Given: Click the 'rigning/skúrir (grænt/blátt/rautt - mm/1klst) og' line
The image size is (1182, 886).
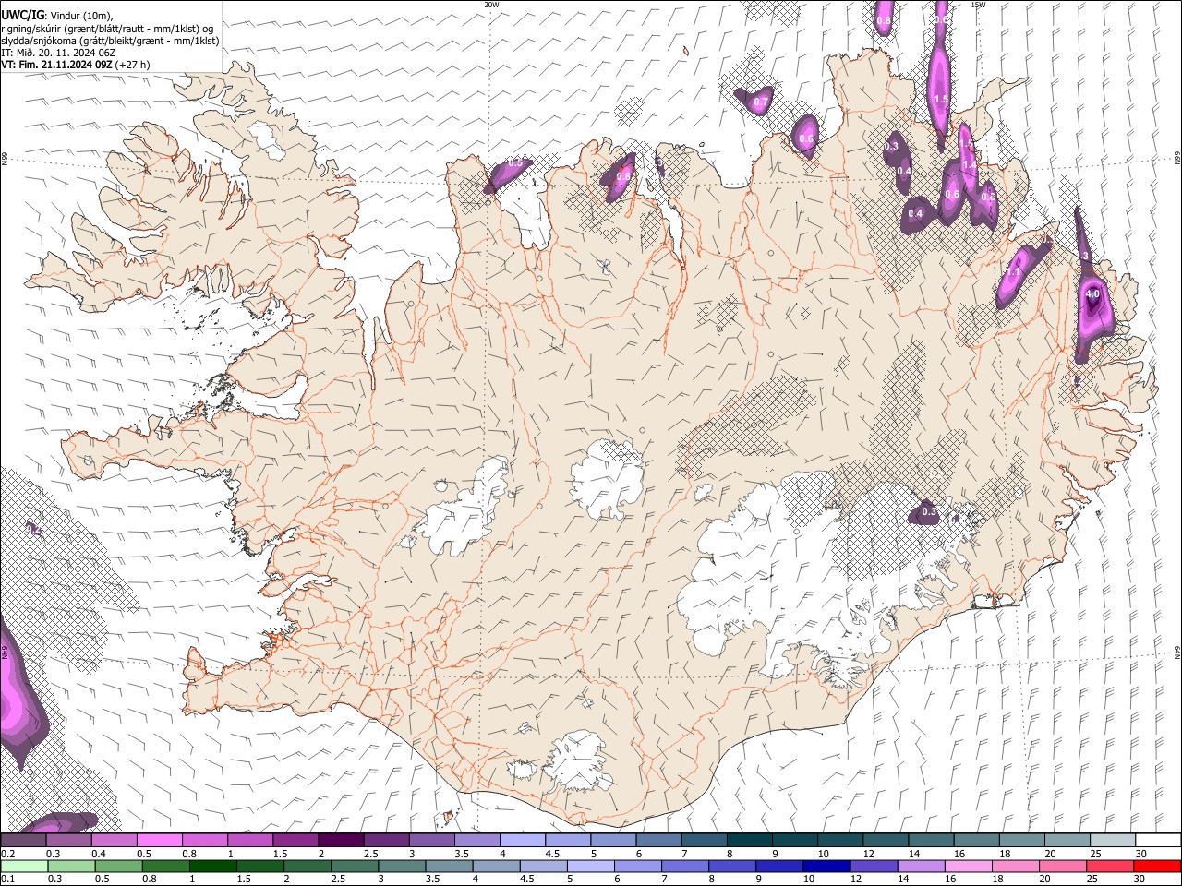Looking at the screenshot, I should 108,28.
